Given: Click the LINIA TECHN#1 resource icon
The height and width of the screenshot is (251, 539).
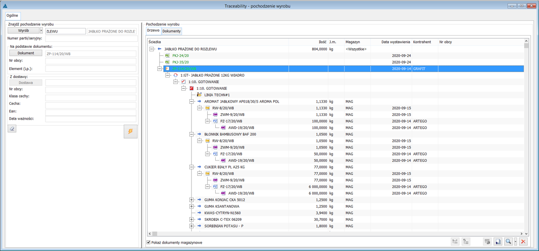Looking at the screenshot, I should [x=199, y=95].
